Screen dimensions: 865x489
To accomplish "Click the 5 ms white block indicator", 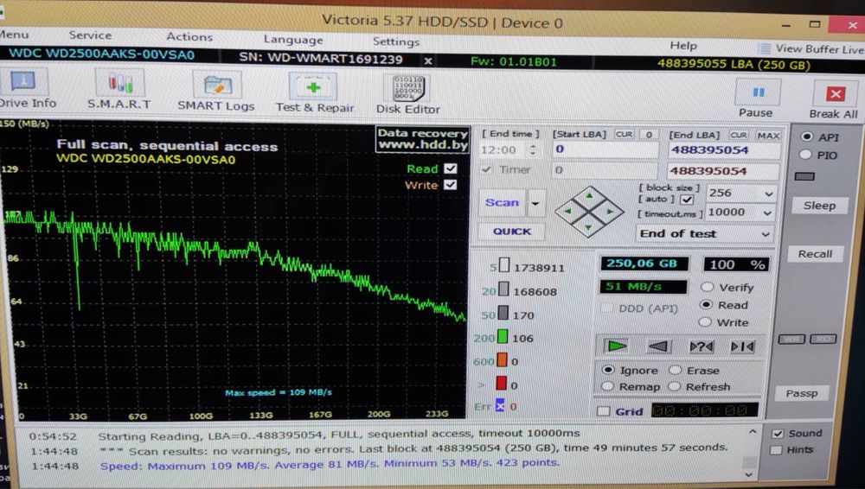I will (x=503, y=266).
